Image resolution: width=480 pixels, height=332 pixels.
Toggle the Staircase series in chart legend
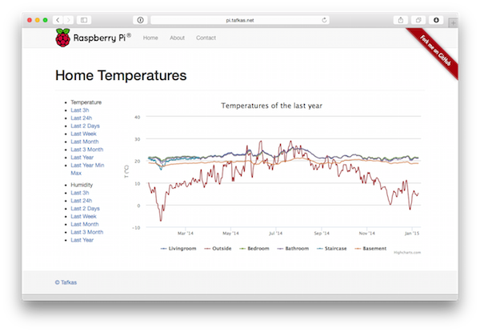pos(332,249)
